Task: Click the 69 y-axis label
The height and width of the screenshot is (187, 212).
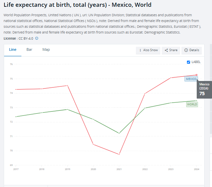Action: pyautogui.click(x=11, y=165)
